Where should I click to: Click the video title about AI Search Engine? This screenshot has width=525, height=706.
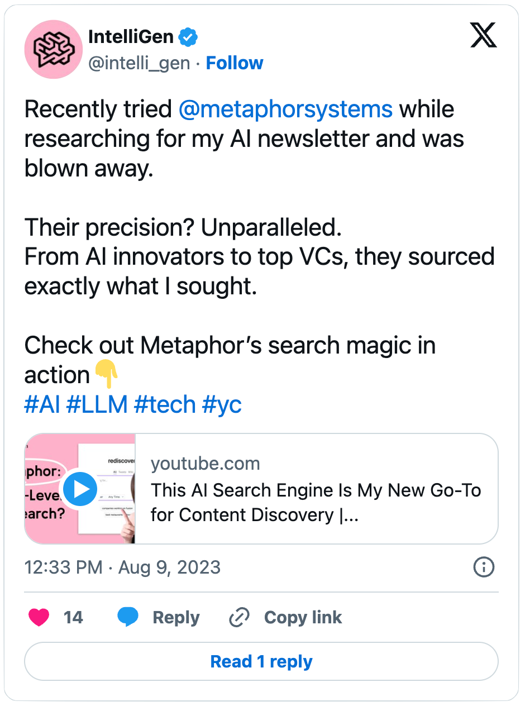tap(316, 502)
